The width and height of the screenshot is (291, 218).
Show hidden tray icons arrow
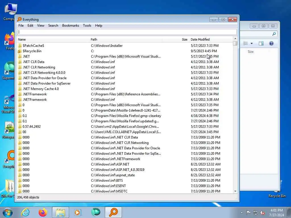[x=242, y=213]
